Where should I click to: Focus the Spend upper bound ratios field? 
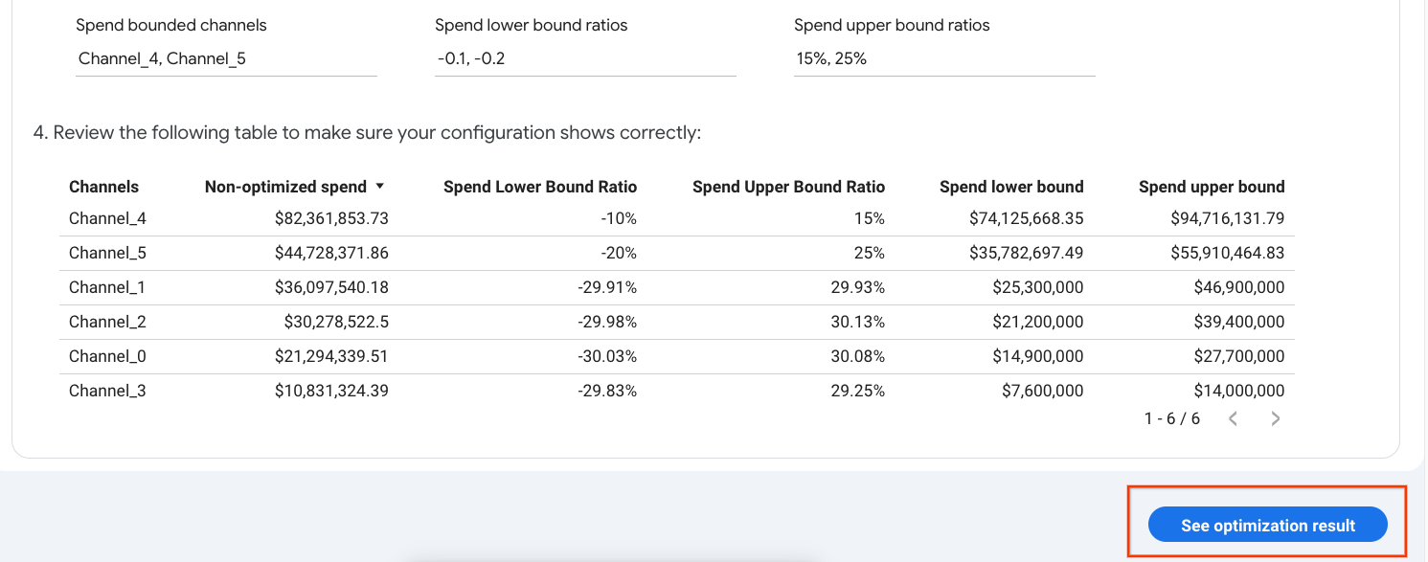(943, 58)
